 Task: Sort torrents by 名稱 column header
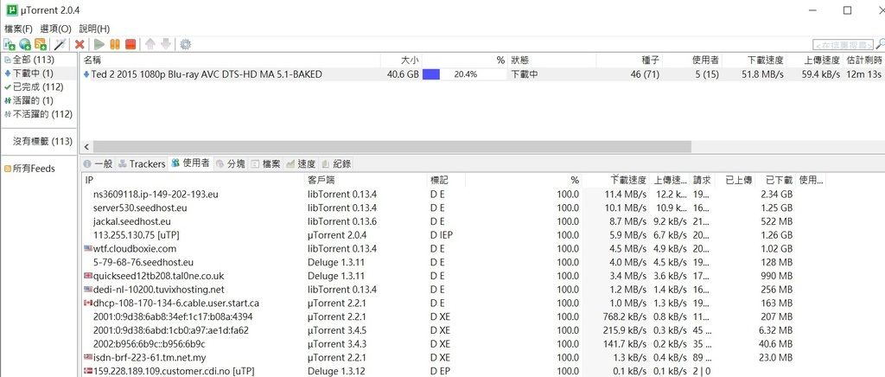pos(231,60)
